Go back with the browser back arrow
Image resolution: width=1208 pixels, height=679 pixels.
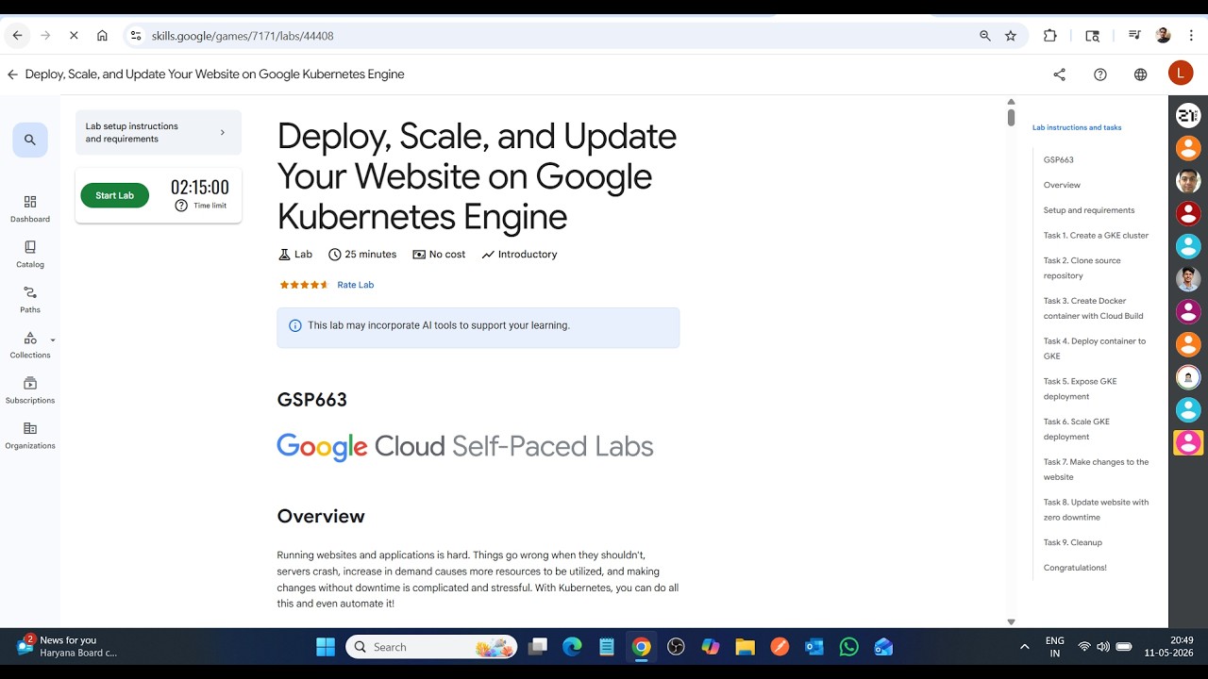tap(17, 36)
